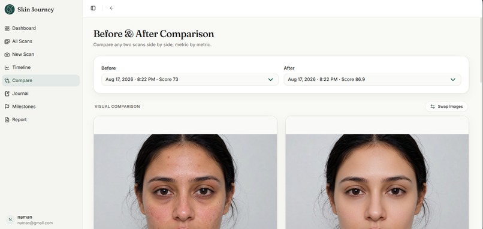Click the Compare arrows icon in sidebar
Screen dimensions: 483x229
[7, 80]
